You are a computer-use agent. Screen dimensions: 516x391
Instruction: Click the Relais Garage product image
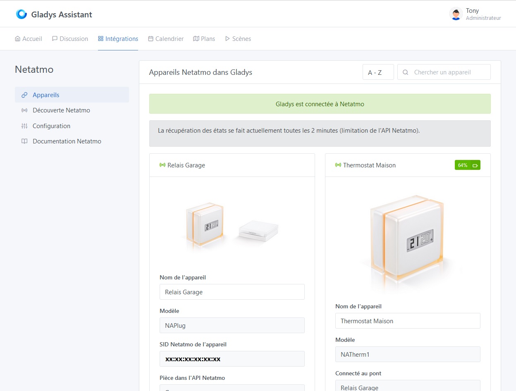pos(232,225)
